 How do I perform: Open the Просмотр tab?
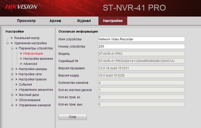[x=26, y=21]
